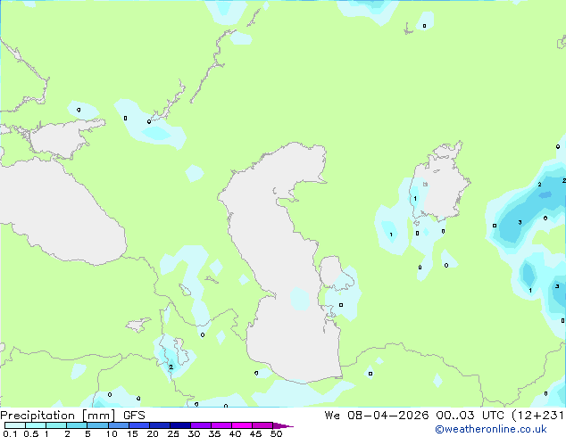The width and height of the screenshot is (566, 437).
Task: Click the '0.5' legend scale label
Action: coord(31,433)
